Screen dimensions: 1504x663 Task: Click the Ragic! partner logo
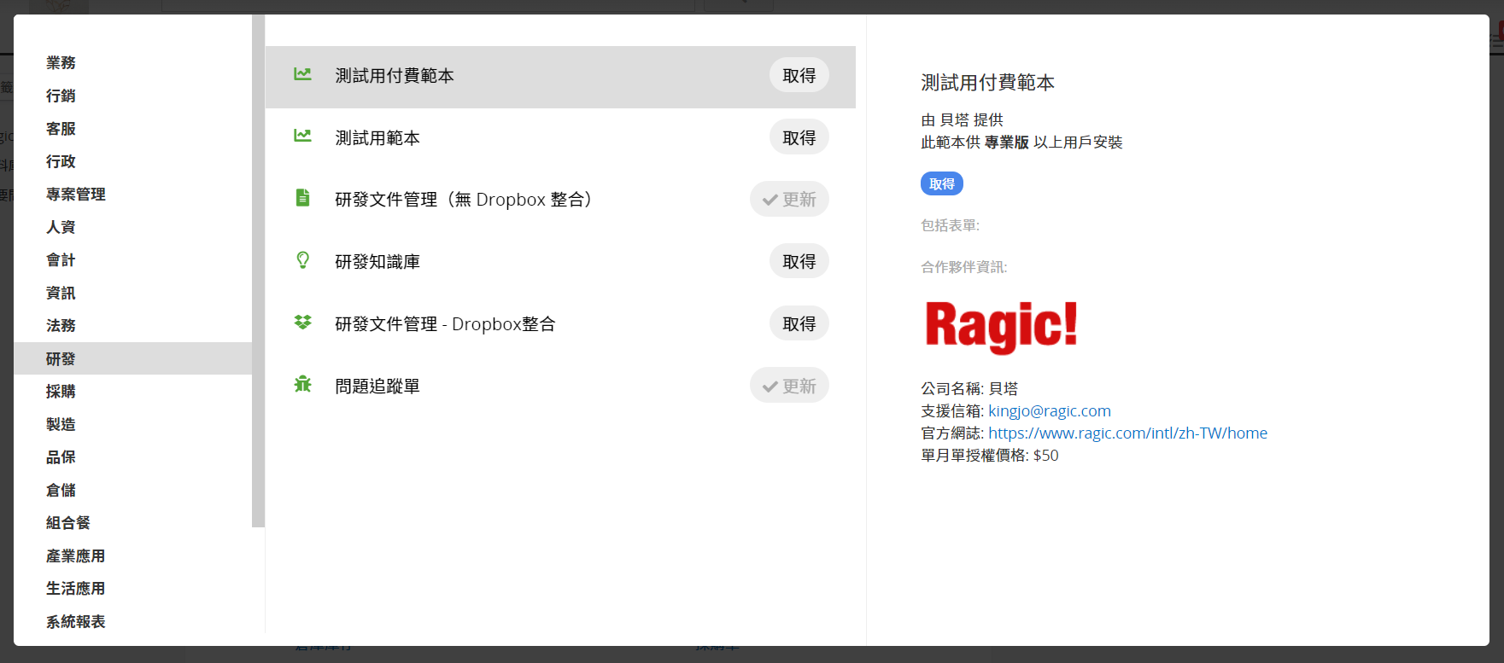(x=1001, y=327)
